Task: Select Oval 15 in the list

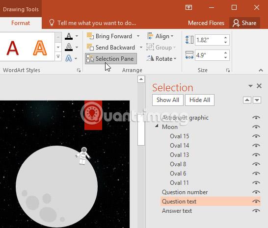Action: point(179,136)
